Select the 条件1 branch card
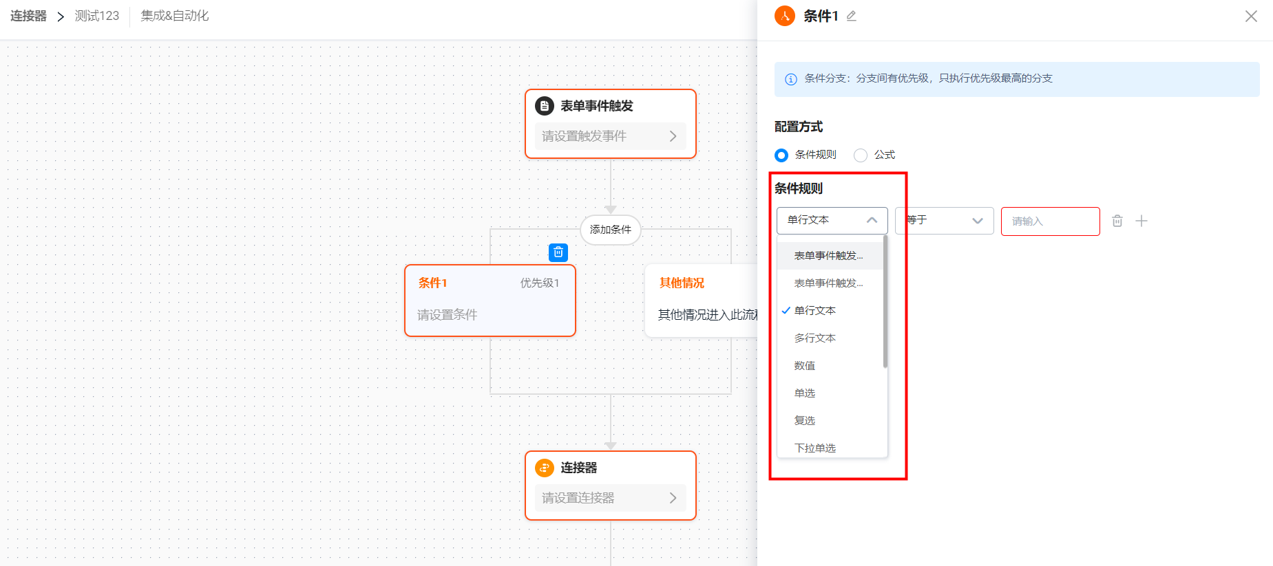 click(490, 301)
